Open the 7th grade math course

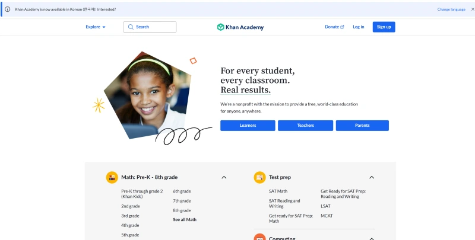click(x=182, y=201)
